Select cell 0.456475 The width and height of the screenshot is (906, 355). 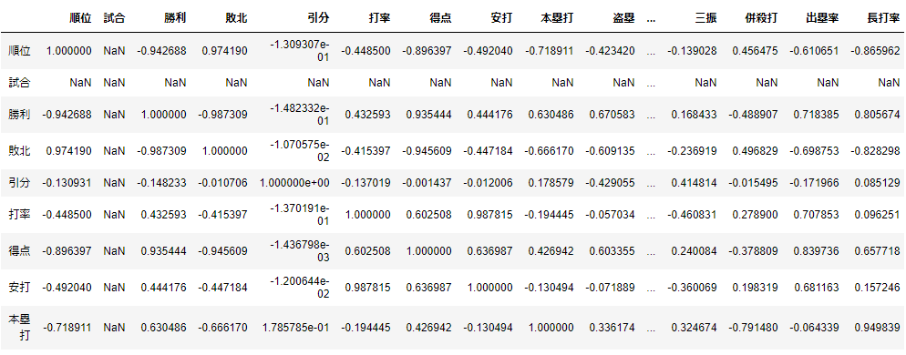[x=756, y=51]
